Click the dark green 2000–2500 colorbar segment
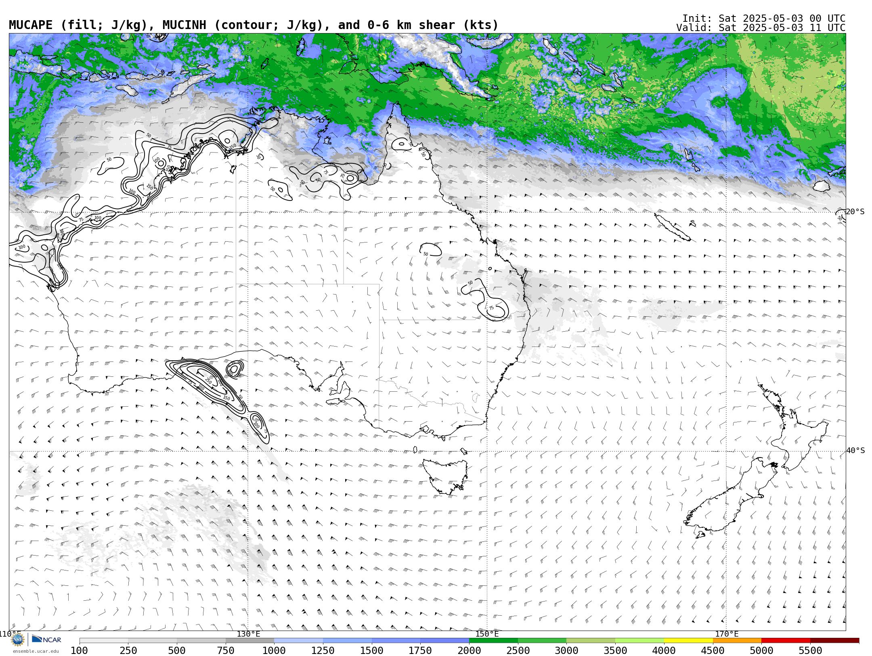This screenshot has width=872, height=656. pos(493,641)
